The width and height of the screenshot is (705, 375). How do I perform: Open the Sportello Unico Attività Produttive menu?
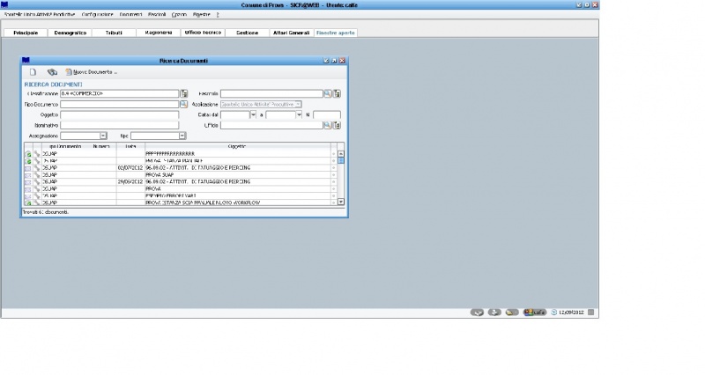(x=40, y=14)
